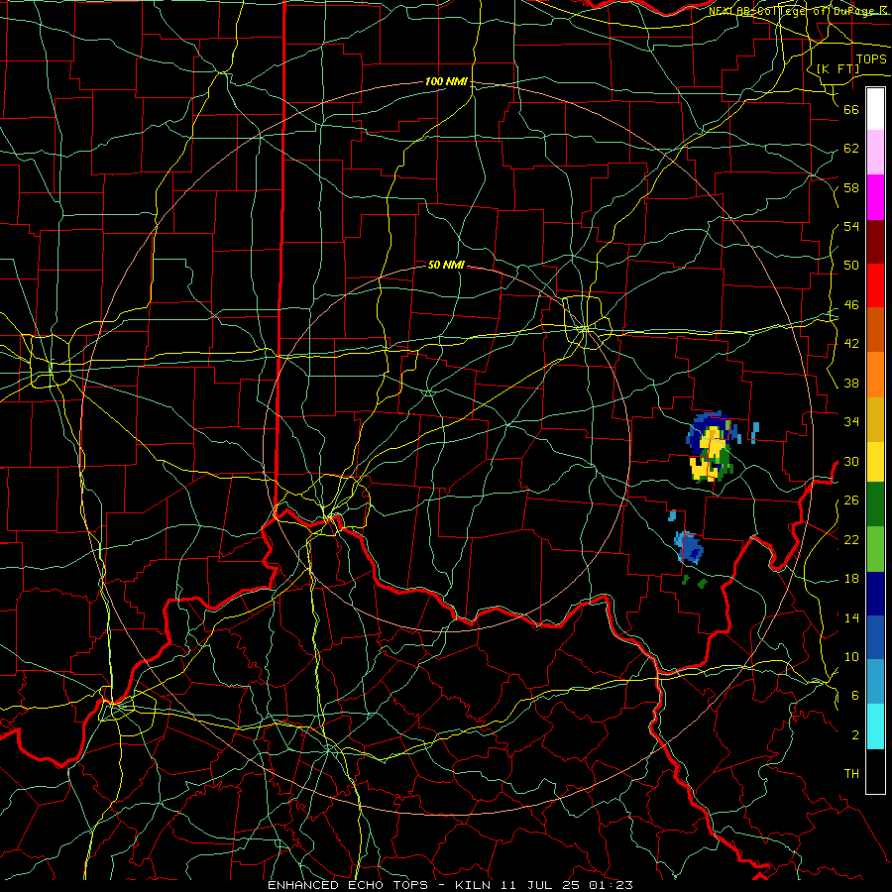Viewport: 892px width, 892px height.
Task: Select the cyan legend swatch
Action: 875,726
